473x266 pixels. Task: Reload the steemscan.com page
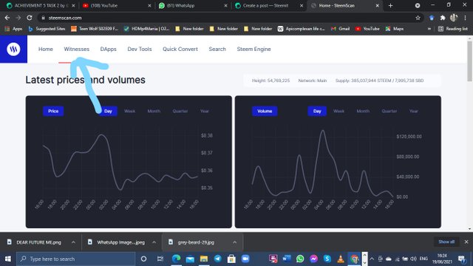coord(30,18)
